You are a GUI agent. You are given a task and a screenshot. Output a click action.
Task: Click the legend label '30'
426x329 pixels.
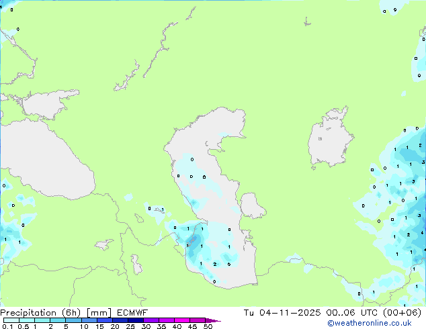coord(146,326)
